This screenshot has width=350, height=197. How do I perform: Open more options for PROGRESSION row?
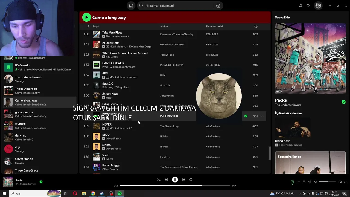(262, 116)
